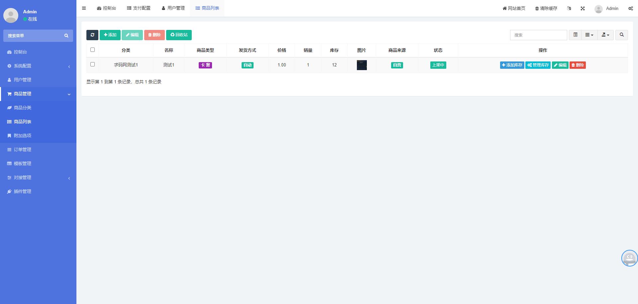This screenshot has height=304, width=638.
Task: Check the select-all checkbox in table header
Action: coord(93,50)
